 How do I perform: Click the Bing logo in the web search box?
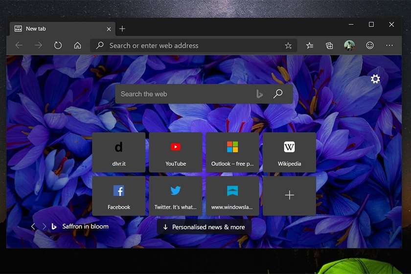(259, 94)
